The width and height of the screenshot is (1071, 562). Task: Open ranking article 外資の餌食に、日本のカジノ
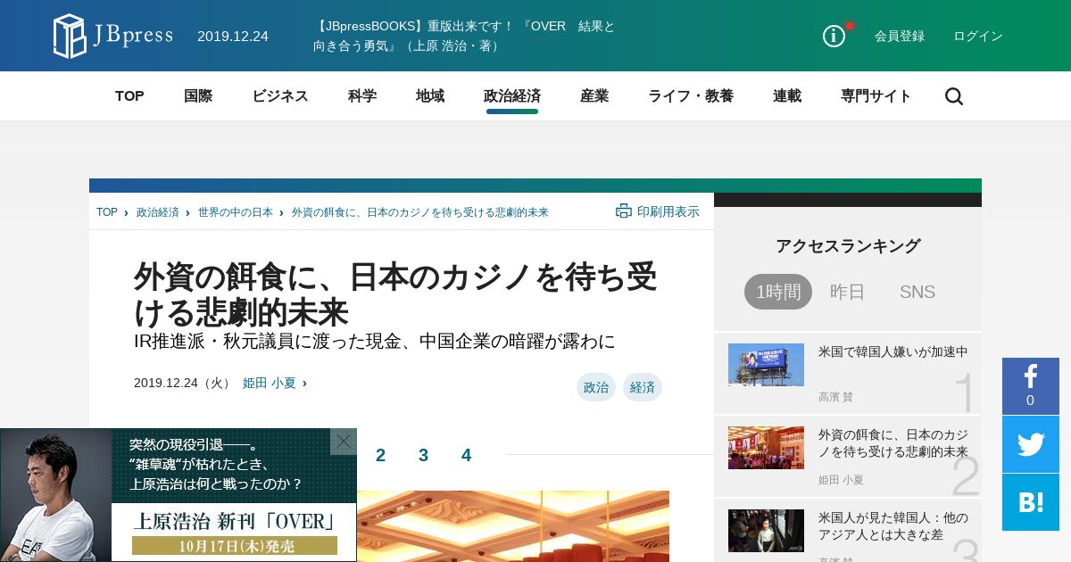893,443
